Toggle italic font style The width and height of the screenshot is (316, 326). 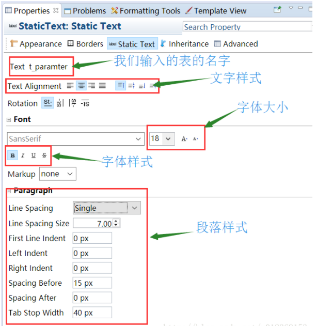(23, 156)
